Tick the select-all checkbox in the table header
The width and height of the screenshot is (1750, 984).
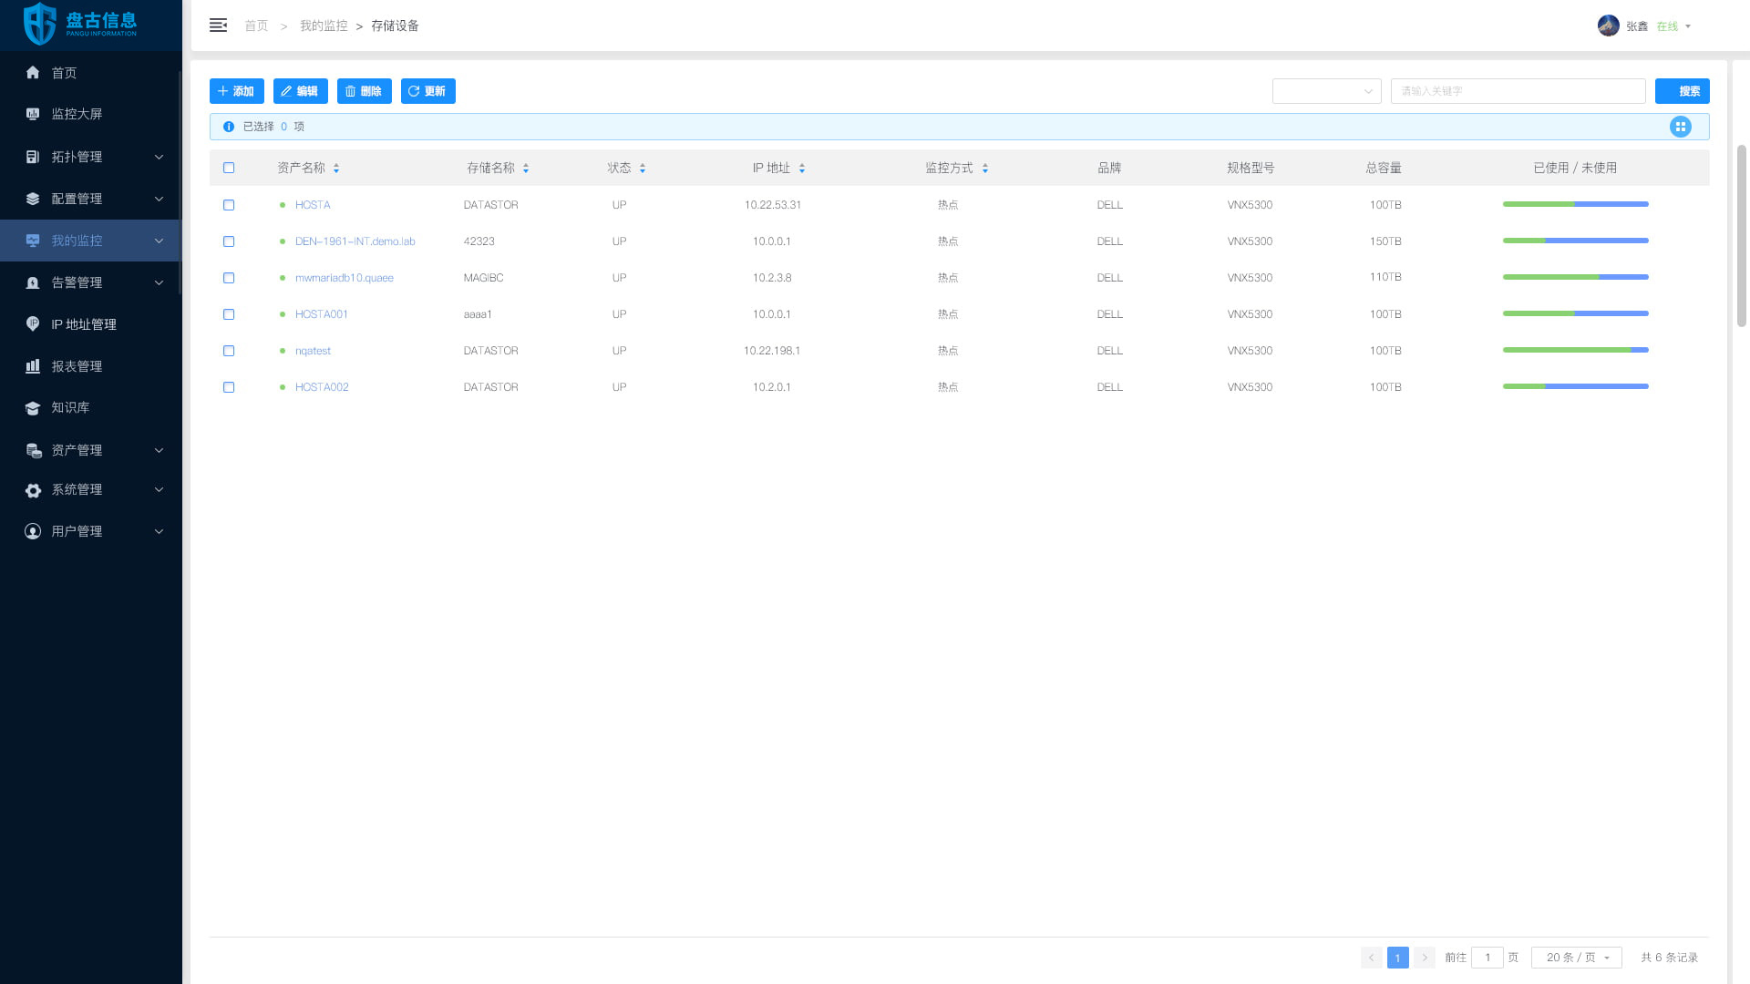pyautogui.click(x=229, y=169)
